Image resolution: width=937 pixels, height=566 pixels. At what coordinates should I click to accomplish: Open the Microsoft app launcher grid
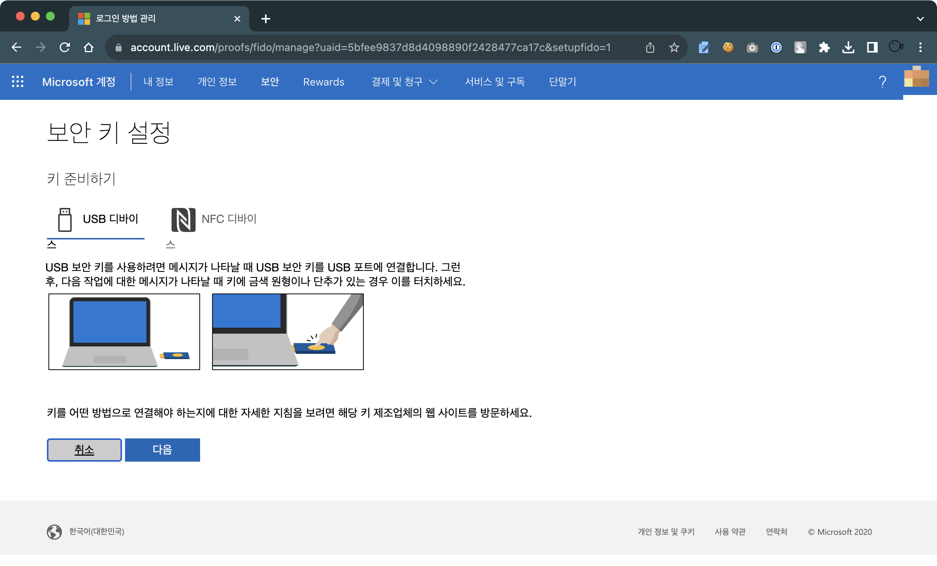[18, 82]
